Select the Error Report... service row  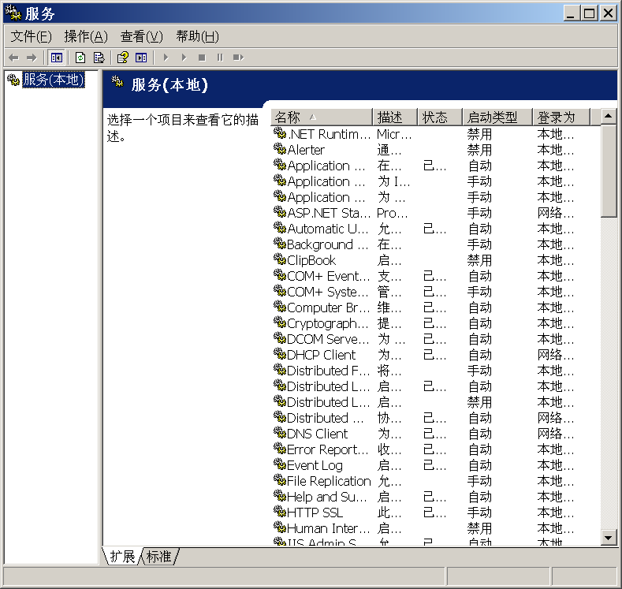click(x=436, y=449)
